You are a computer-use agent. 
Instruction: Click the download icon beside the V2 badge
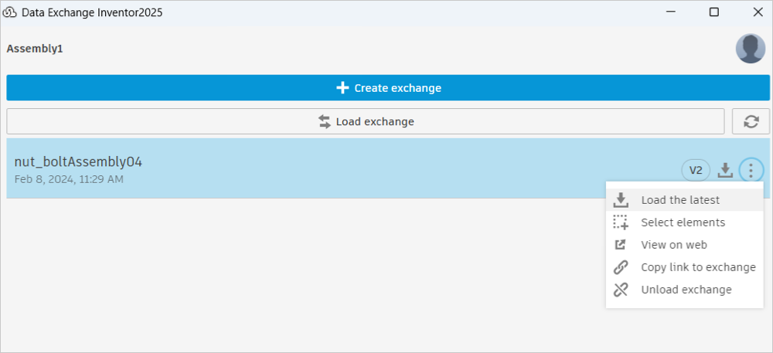coord(725,171)
